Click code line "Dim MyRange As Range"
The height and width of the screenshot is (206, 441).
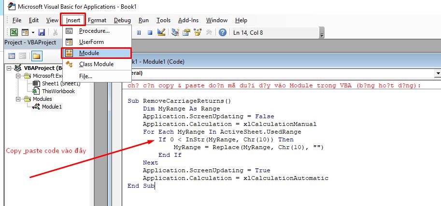click(182, 109)
